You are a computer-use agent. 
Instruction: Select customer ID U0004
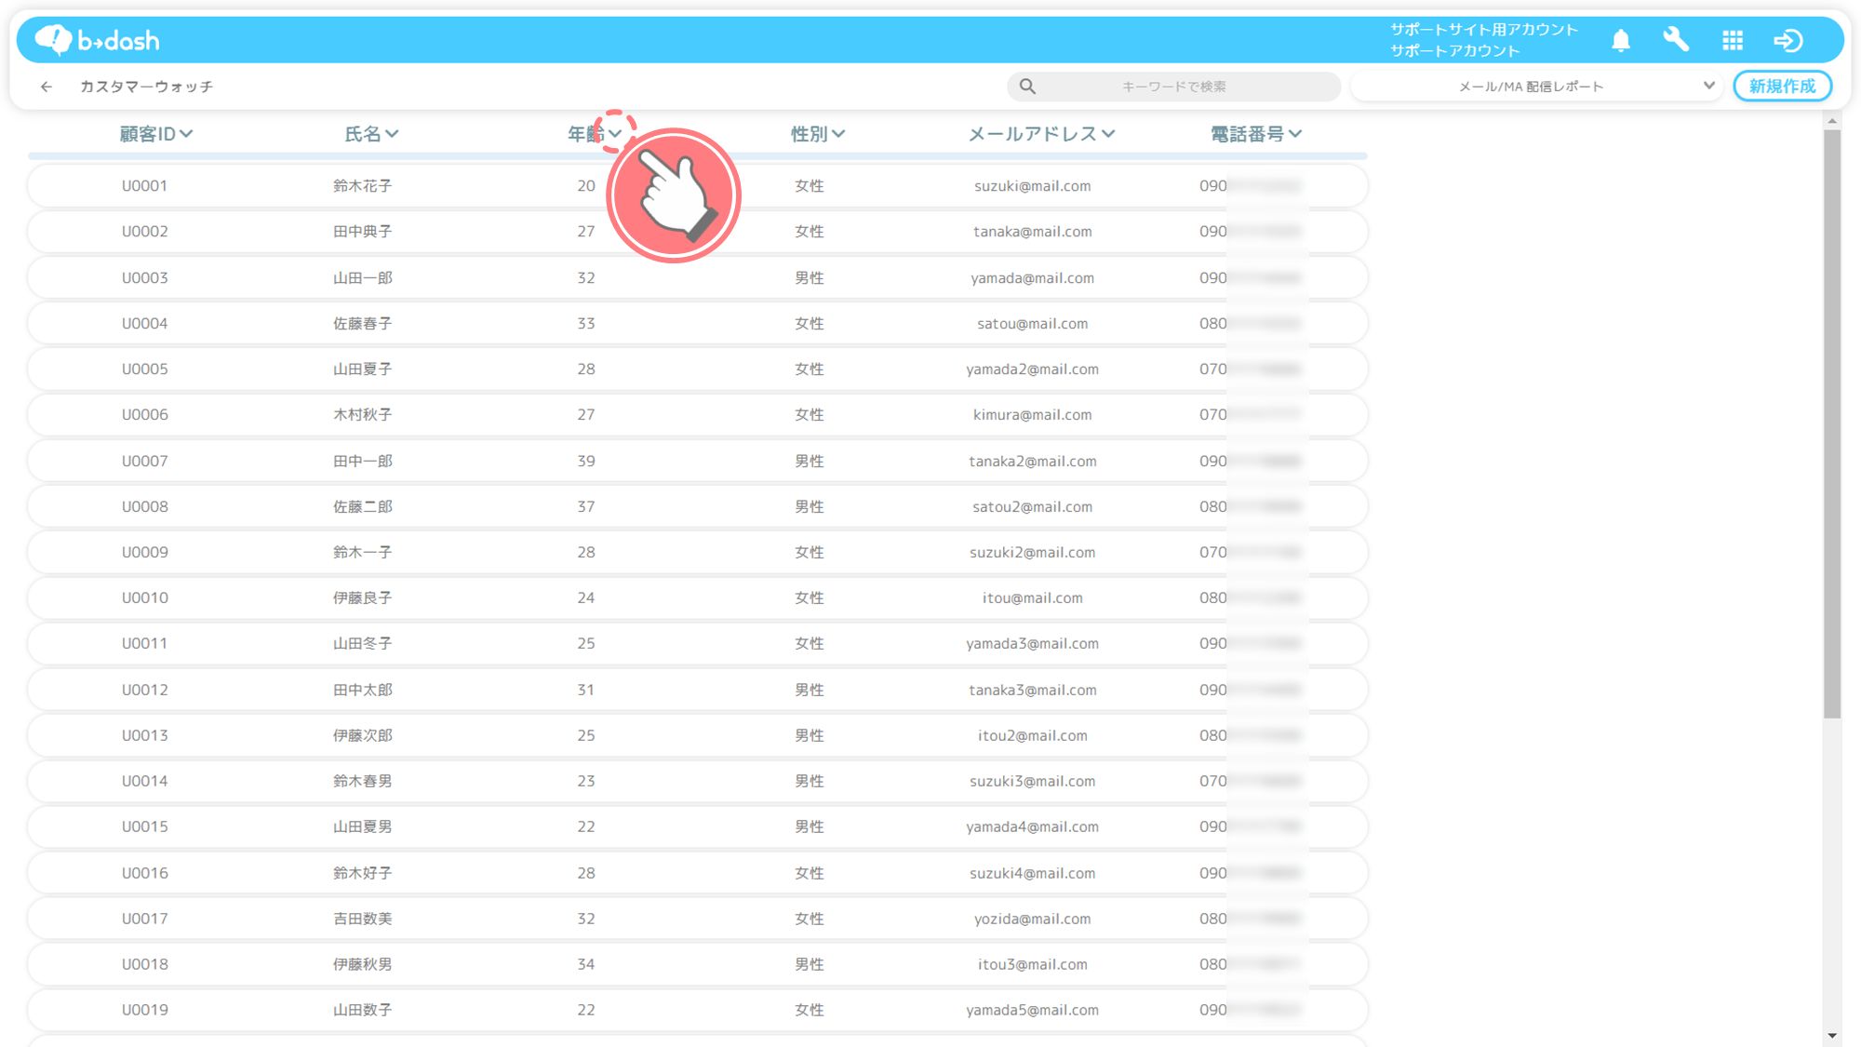145,324
